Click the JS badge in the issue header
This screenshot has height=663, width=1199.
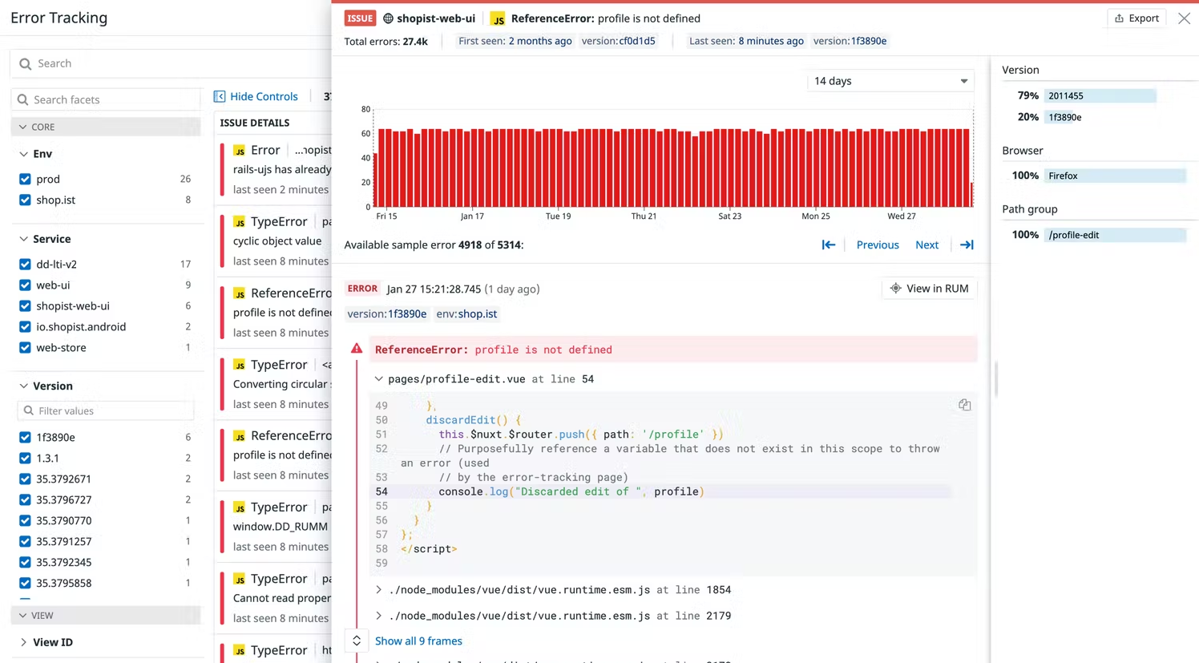pos(498,18)
